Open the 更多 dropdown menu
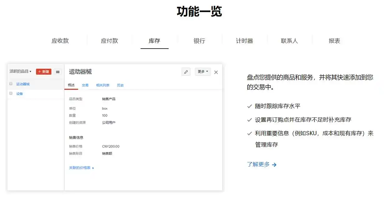This screenshot has height=199, width=387. click(203, 72)
